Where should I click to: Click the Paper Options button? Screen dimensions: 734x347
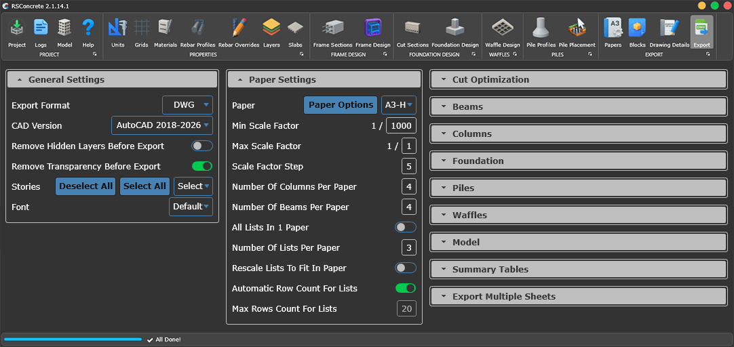(x=341, y=105)
